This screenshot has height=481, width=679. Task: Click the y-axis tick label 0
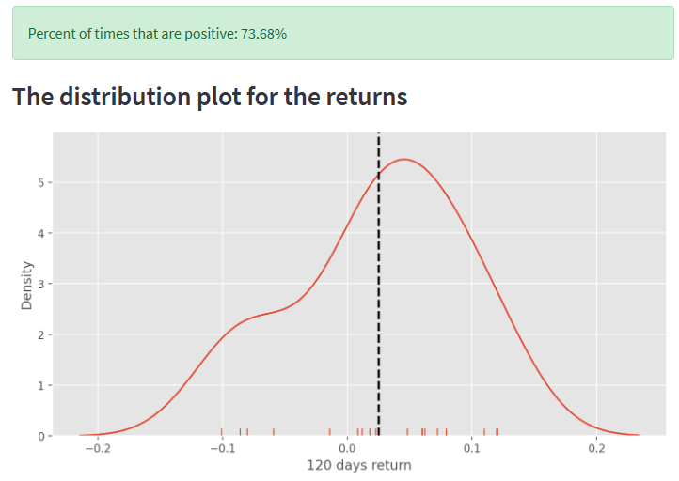pyautogui.click(x=40, y=436)
